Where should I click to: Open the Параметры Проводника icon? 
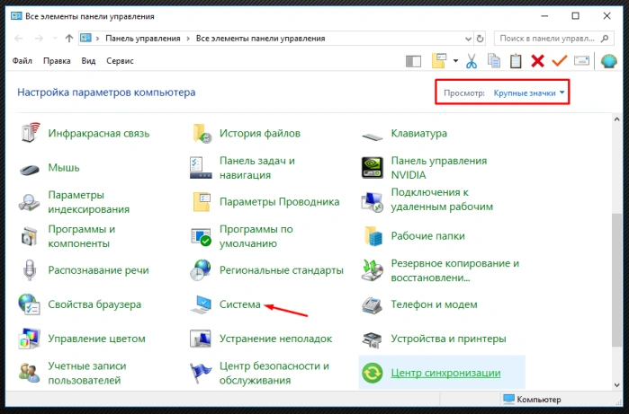tap(202, 202)
